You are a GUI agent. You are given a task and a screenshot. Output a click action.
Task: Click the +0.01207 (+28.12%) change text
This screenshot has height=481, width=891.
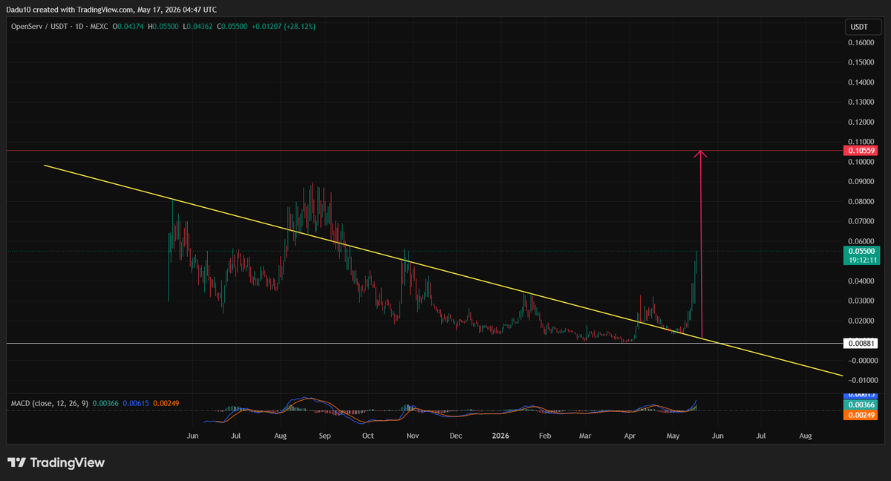[284, 26]
